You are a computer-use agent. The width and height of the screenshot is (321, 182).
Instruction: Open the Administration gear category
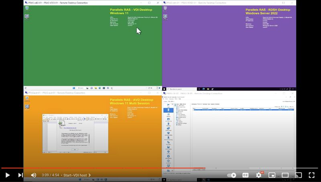168,157
